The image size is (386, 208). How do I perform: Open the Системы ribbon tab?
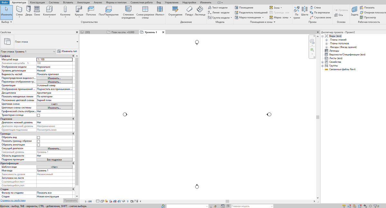pyautogui.click(x=54, y=2)
